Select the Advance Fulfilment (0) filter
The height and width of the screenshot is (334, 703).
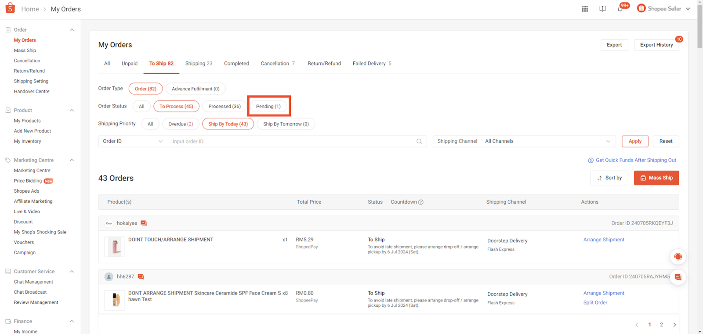pos(196,89)
